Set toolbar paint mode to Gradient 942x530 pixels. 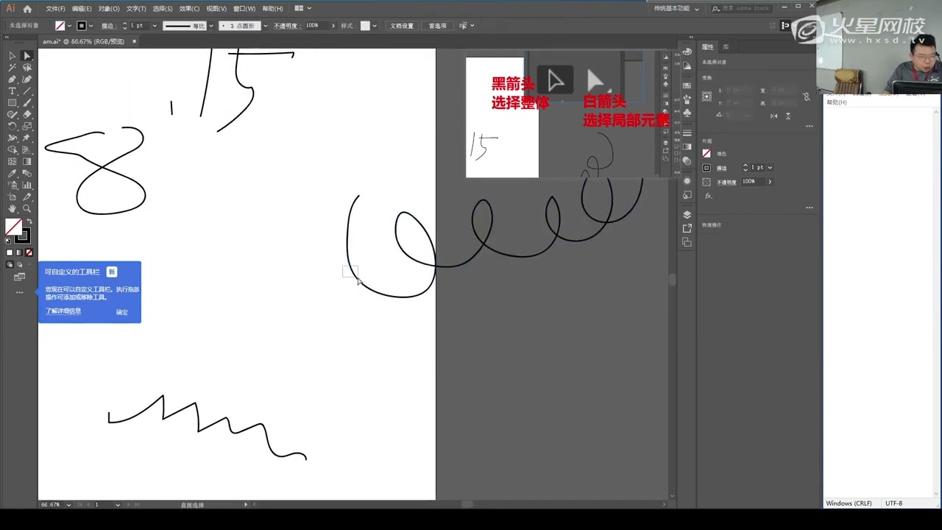coord(19,252)
